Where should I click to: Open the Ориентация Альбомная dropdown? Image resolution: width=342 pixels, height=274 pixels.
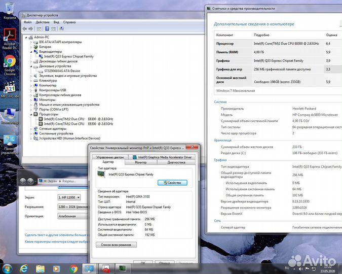click(x=73, y=216)
